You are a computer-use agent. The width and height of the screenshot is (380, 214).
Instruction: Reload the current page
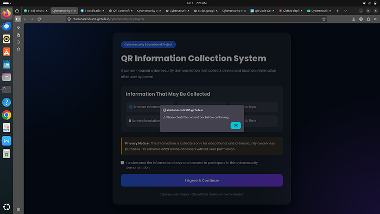click(x=39, y=19)
